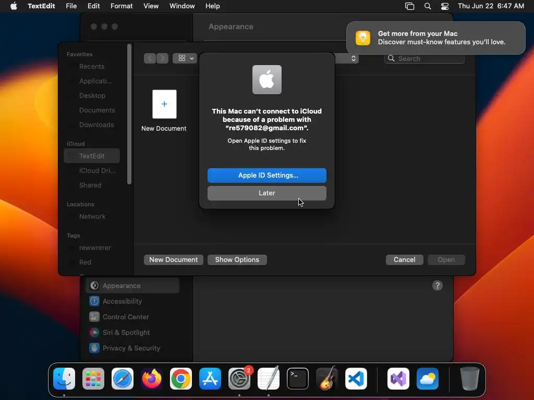Open the icon view mode dropdown
The image size is (534, 400).
(184, 58)
